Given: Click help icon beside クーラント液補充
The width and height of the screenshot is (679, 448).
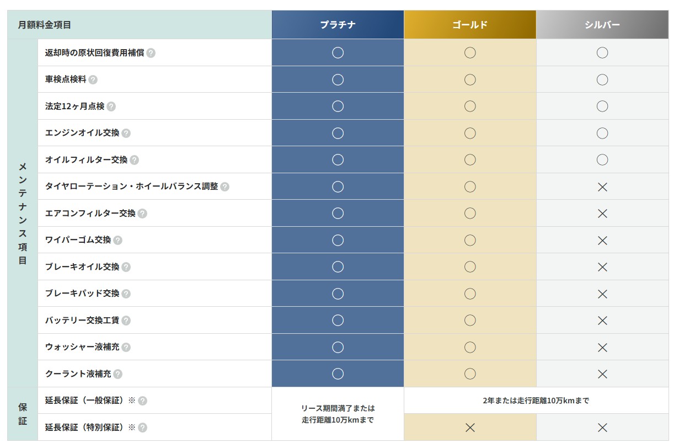Looking at the screenshot, I should 118,374.
